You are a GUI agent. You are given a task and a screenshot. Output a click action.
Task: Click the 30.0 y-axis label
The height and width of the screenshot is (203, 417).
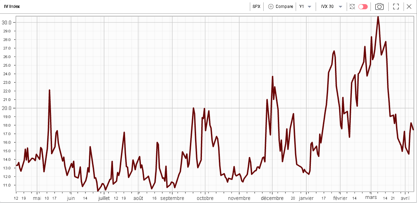[7, 22]
